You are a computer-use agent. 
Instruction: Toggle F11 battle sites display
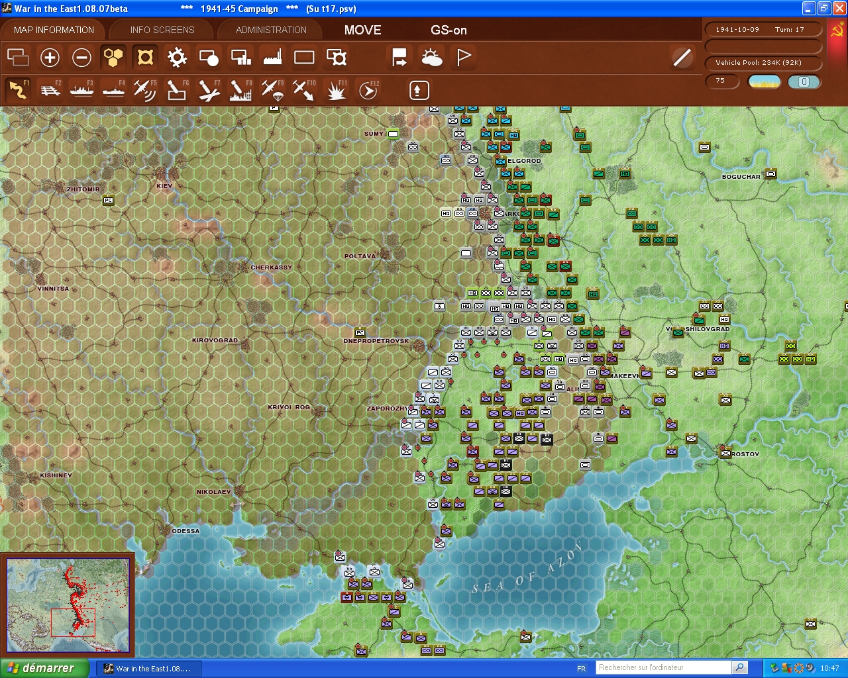click(337, 89)
